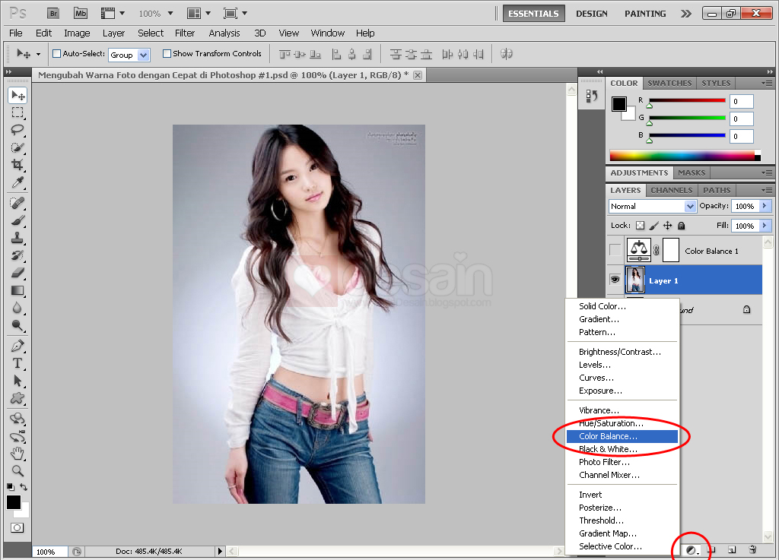Switch to the Painting workspace

[645, 14]
